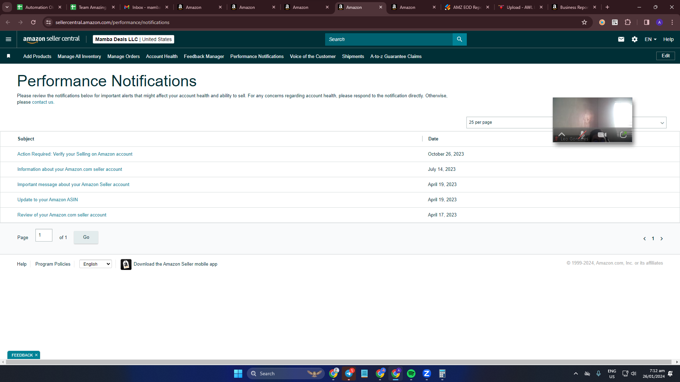Open Spotify from the taskbar
The image size is (680, 382).
(411, 374)
